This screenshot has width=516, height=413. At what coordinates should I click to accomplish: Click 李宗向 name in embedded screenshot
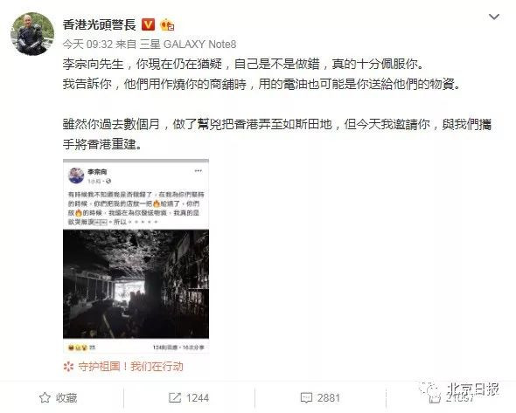97,172
